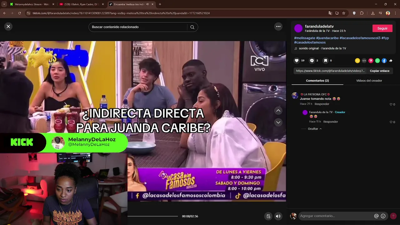Image resolution: width=400 pixels, height=225 pixels.
Task: Bookmark this page with the star icon
Action: (x=344, y=13)
